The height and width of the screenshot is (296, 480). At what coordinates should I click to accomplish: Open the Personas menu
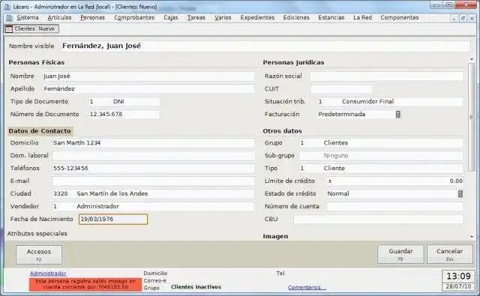tap(92, 18)
